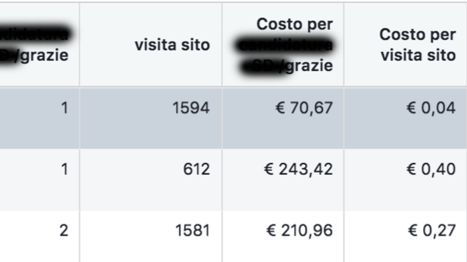Select the € 0,27 cost per visit cell
Viewport: 467px width, 262px height.
point(432,231)
